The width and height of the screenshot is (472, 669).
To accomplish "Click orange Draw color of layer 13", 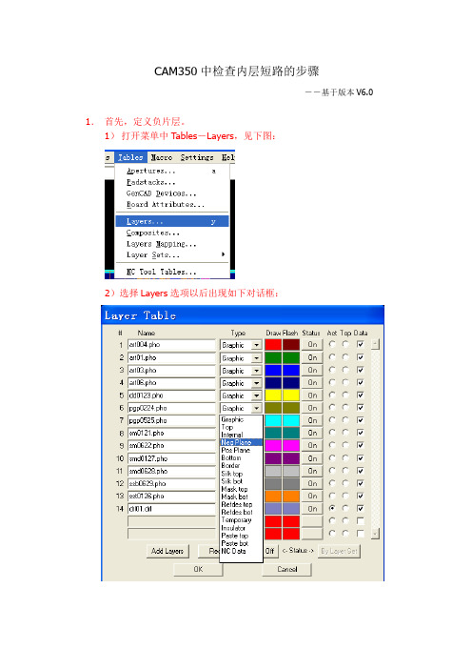I will pos(273,496).
